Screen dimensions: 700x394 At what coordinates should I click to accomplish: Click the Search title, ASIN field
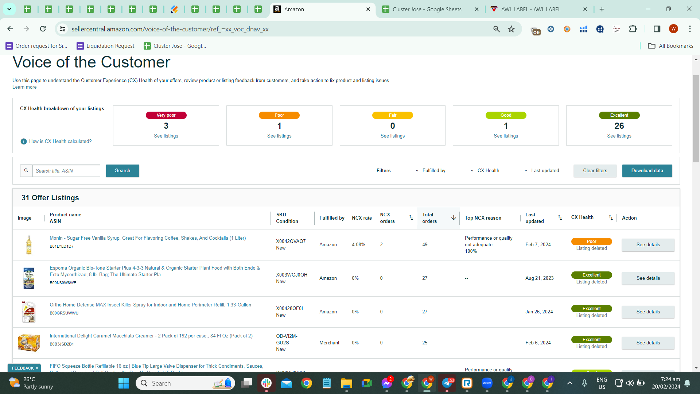point(66,171)
